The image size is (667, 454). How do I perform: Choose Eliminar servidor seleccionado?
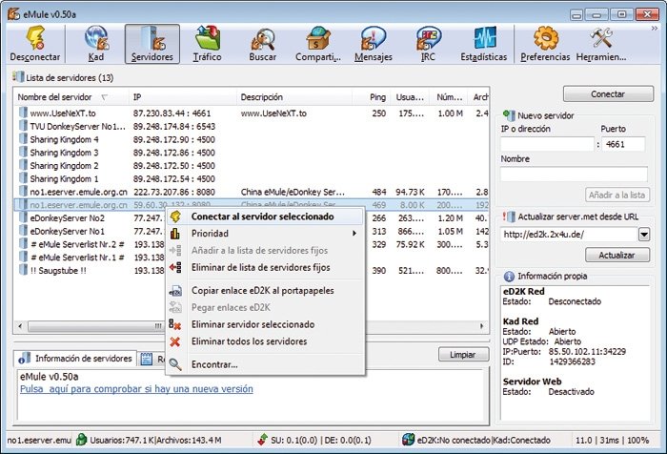(x=265, y=324)
